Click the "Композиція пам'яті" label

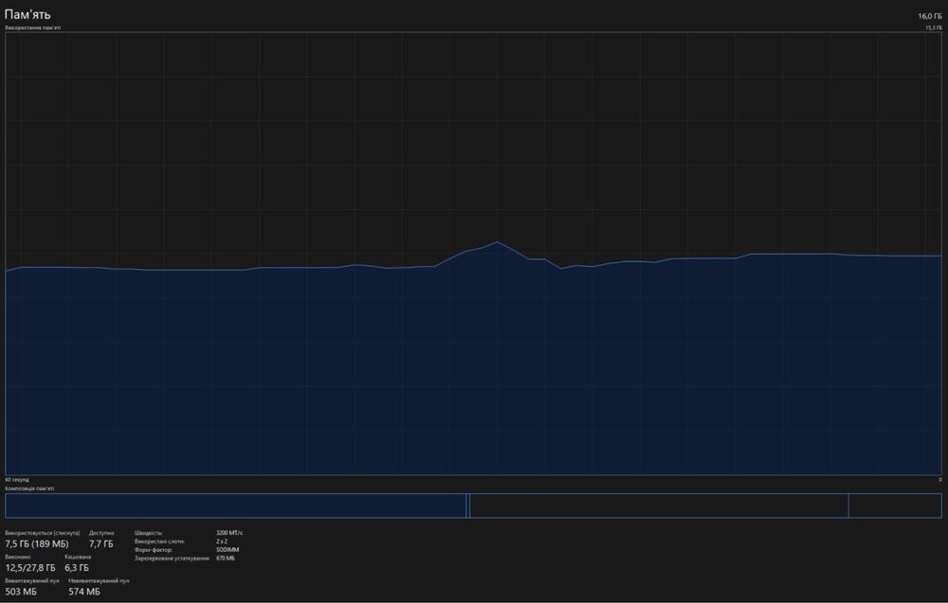pos(29,488)
